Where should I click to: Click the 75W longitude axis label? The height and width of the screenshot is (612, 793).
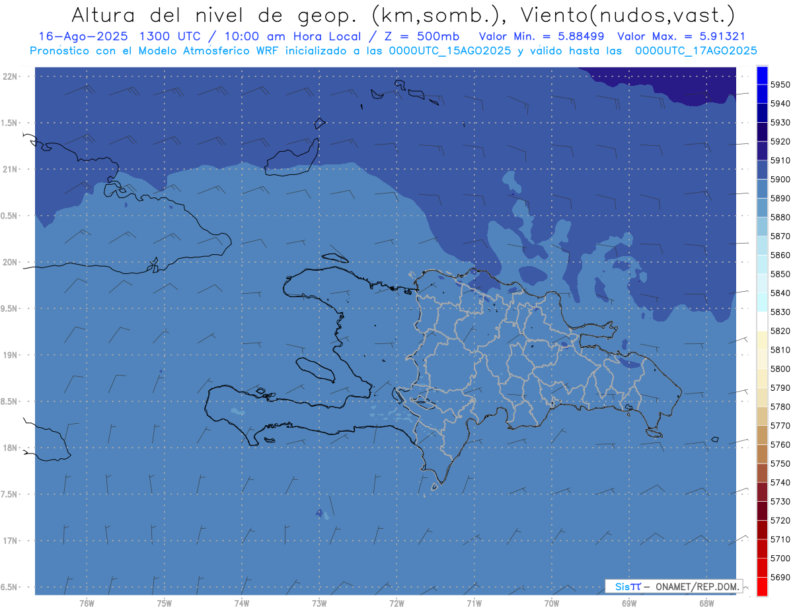click(x=165, y=603)
